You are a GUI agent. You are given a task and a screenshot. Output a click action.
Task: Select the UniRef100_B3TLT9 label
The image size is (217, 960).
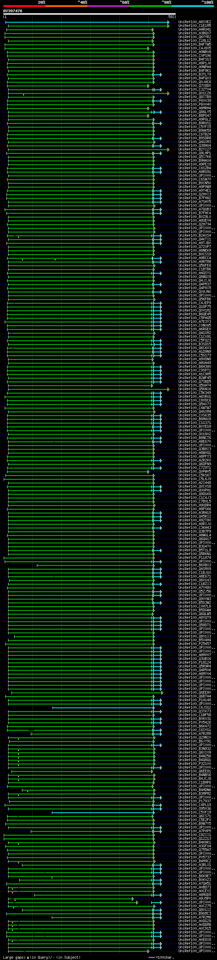click(195, 75)
